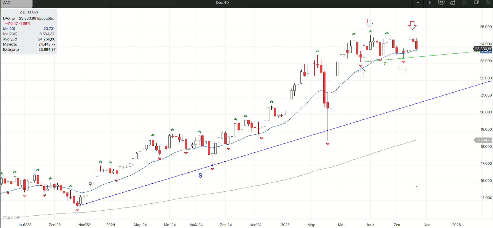Click the blue anchor point on trendline
This screenshot has height=228, width=493.
[212, 165]
